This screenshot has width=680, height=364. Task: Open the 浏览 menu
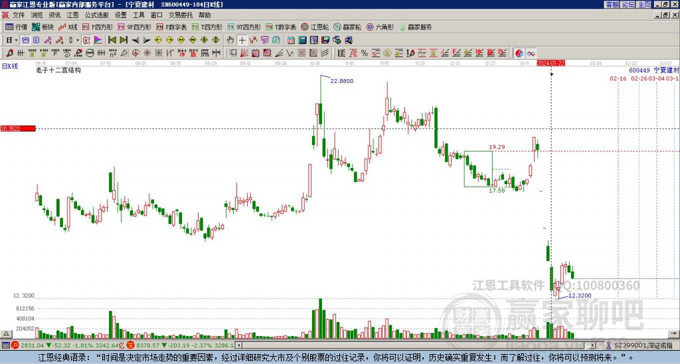[x=37, y=15]
